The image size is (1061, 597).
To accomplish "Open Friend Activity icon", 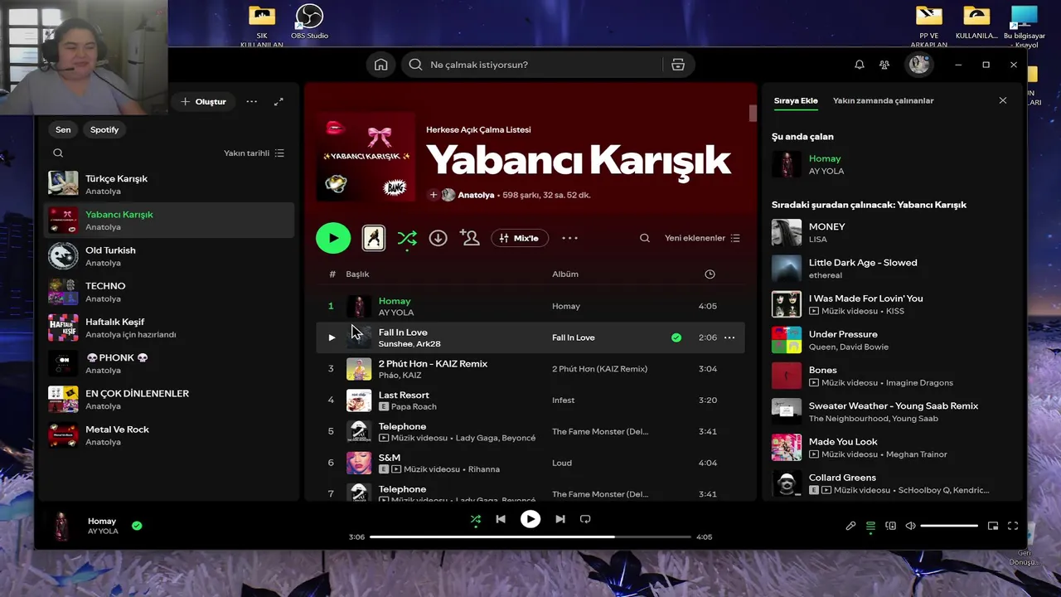I will [x=884, y=65].
